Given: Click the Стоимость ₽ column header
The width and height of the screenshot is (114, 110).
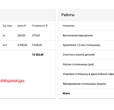Looking at the screenshot, I should (x=40, y=26).
